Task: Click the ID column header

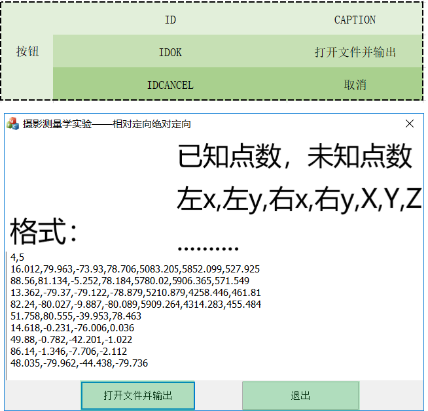Action: click(x=170, y=20)
